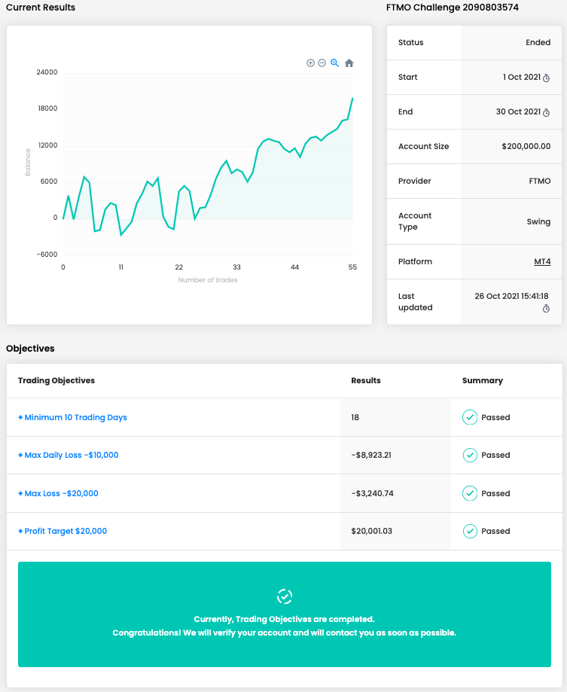
Task: Click the Passed checkmark for Profit Target
Action: pyautogui.click(x=470, y=531)
